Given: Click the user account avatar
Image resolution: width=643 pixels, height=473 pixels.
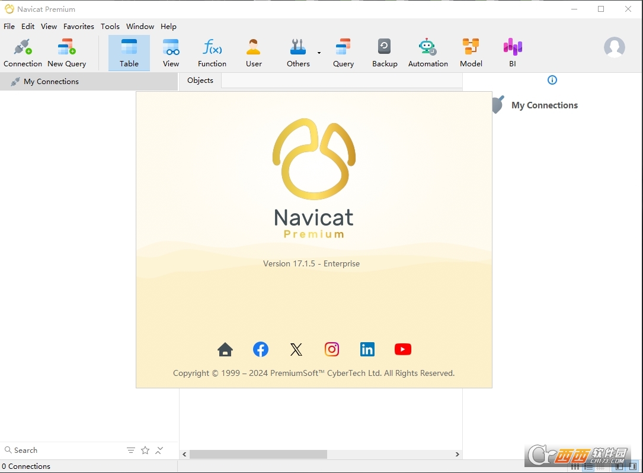Looking at the screenshot, I should coord(615,47).
